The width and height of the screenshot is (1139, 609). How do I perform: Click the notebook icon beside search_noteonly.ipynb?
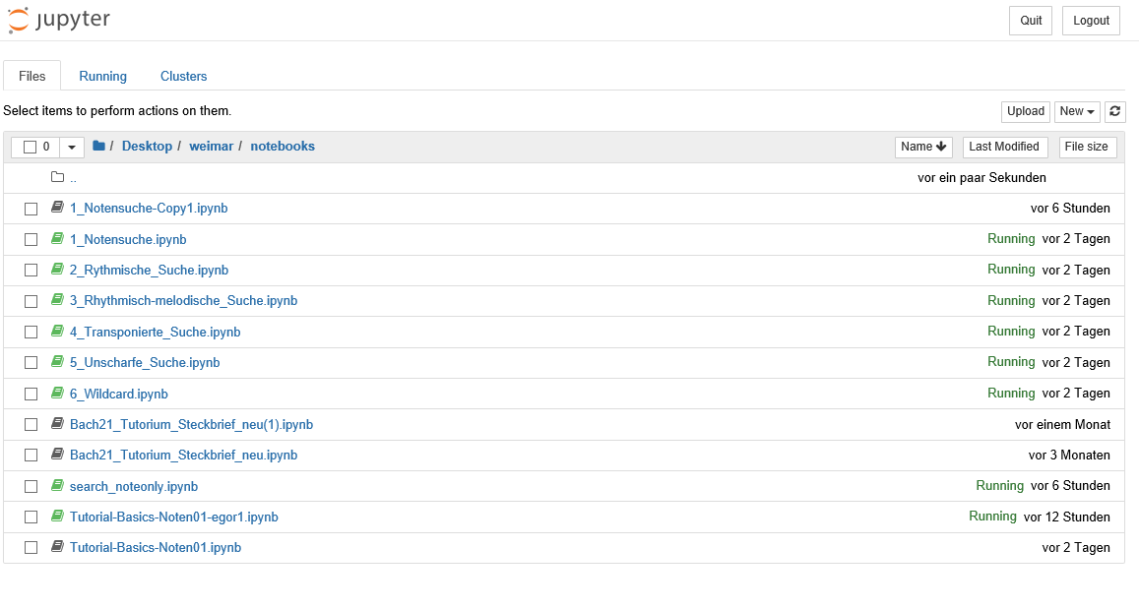click(57, 486)
